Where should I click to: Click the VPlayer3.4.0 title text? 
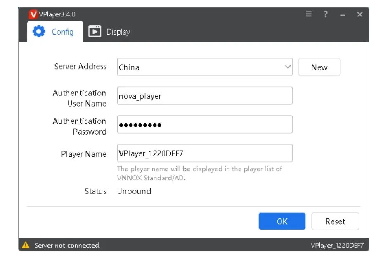click(57, 14)
